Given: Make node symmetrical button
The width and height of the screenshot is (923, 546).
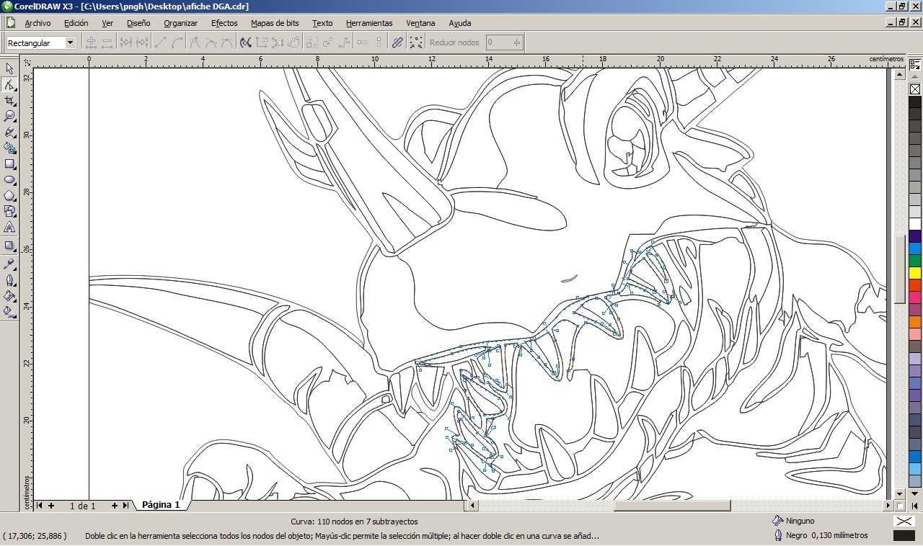Looking at the screenshot, I should (x=227, y=42).
